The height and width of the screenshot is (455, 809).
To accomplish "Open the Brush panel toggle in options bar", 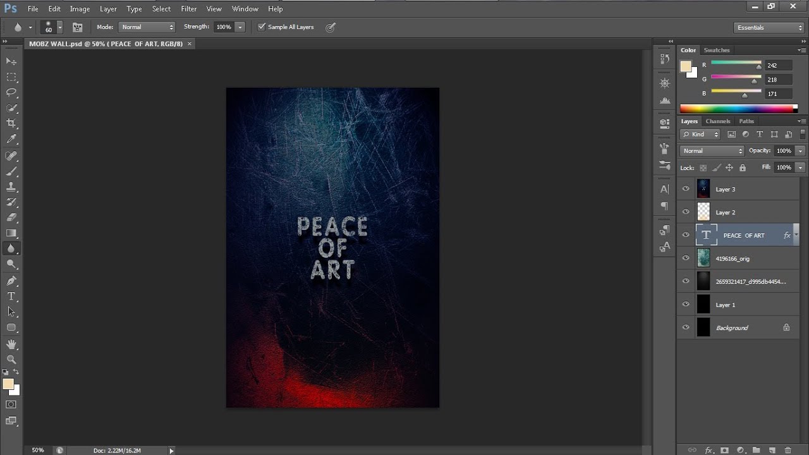I will (x=78, y=27).
